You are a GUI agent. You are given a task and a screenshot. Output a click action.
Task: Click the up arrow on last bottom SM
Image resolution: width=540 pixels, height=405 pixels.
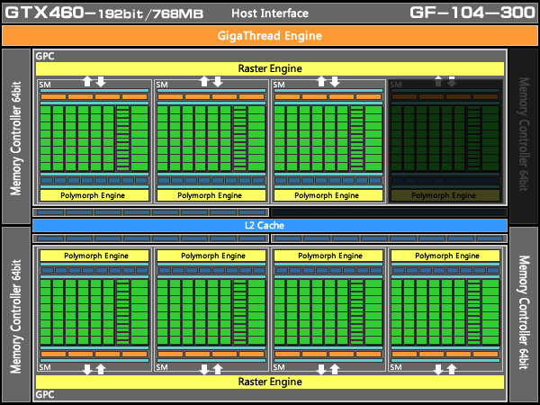coord(452,369)
